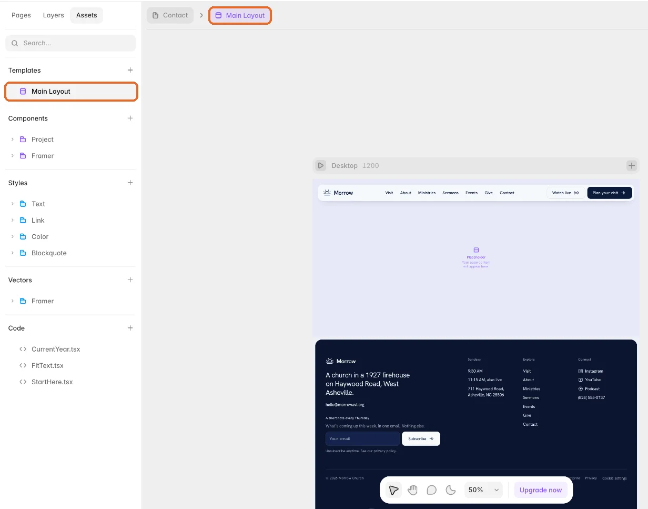Add a new code file with the Code plus
Screen dimensions: 648x509
pos(130,328)
